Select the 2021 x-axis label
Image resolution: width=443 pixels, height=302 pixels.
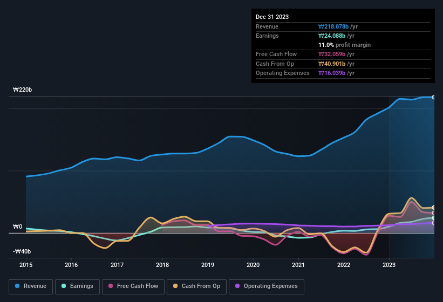pos(298,265)
